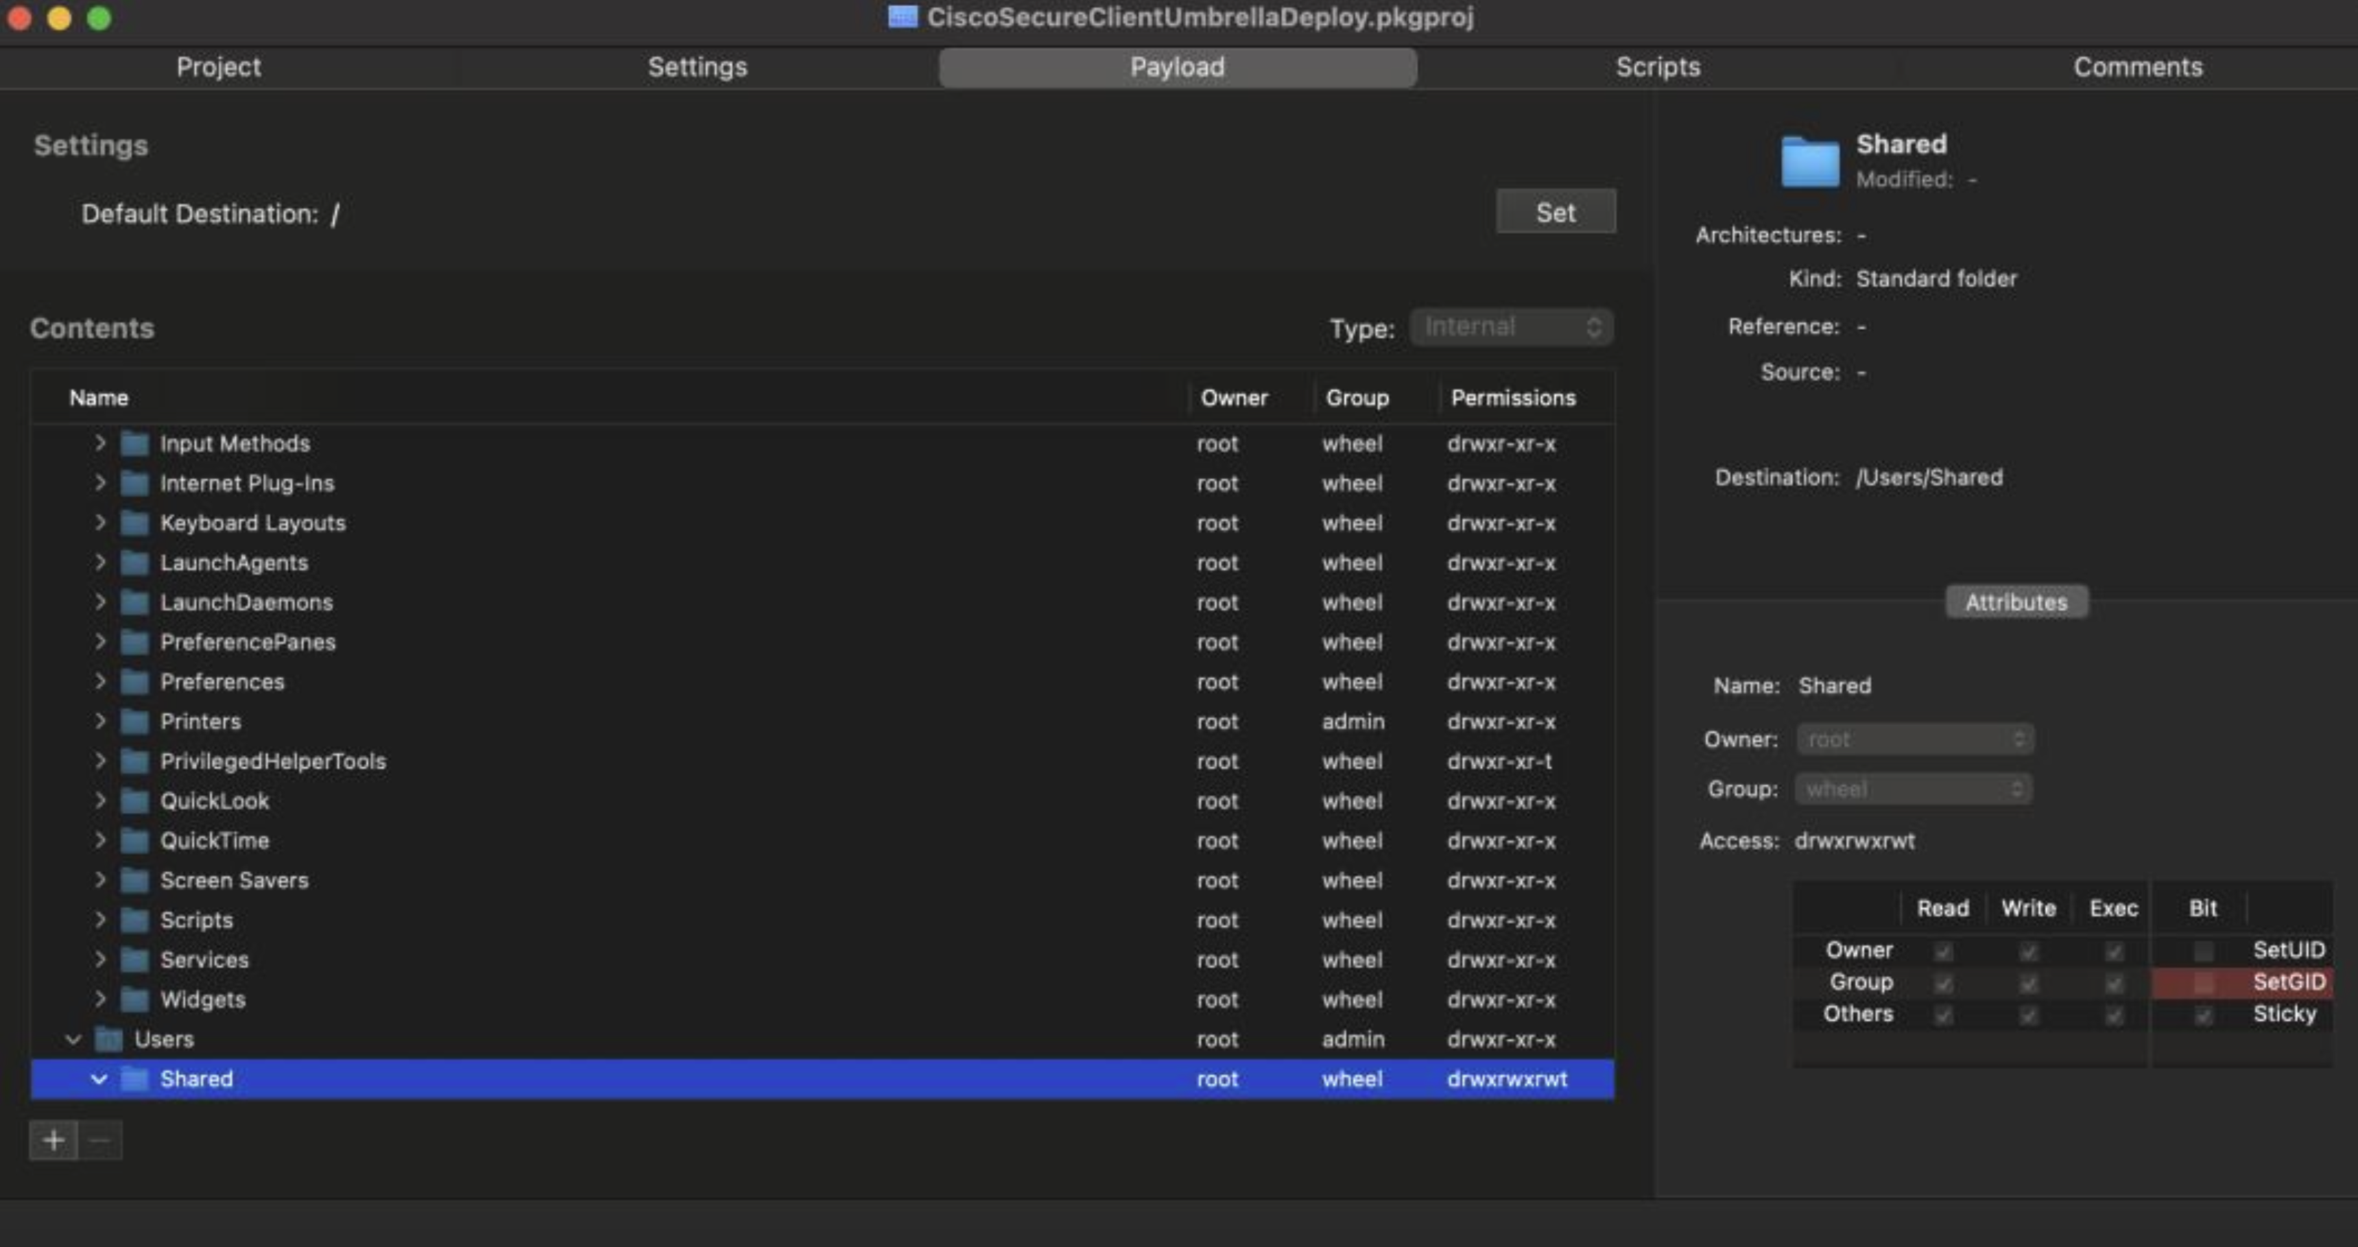Viewport: 2358px width, 1247px height.
Task: Expand the LaunchDaemons folder chevron
Action: click(99, 602)
